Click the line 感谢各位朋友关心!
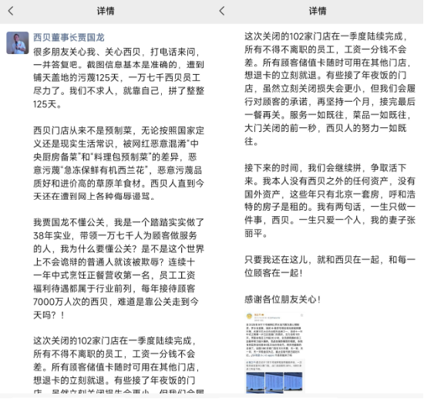The width and height of the screenshot is (424, 399). (283, 299)
